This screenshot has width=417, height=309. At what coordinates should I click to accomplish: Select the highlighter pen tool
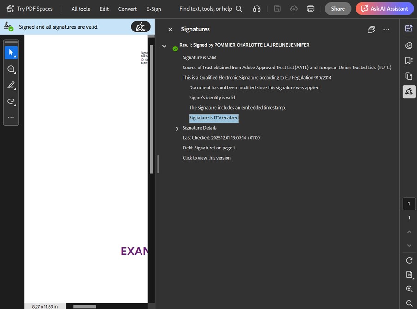pyautogui.click(x=11, y=85)
